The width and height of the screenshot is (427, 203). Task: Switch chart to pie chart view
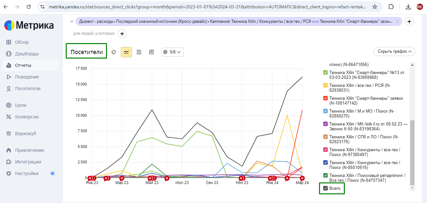pos(114,52)
